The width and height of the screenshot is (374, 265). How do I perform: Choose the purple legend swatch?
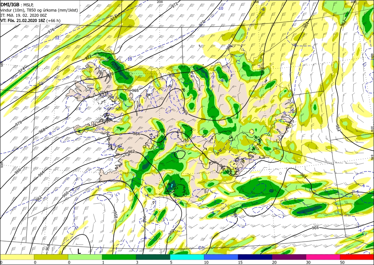[289, 257]
